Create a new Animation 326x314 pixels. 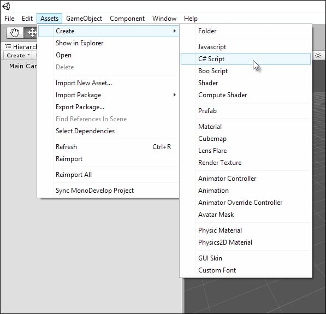[x=246, y=191]
